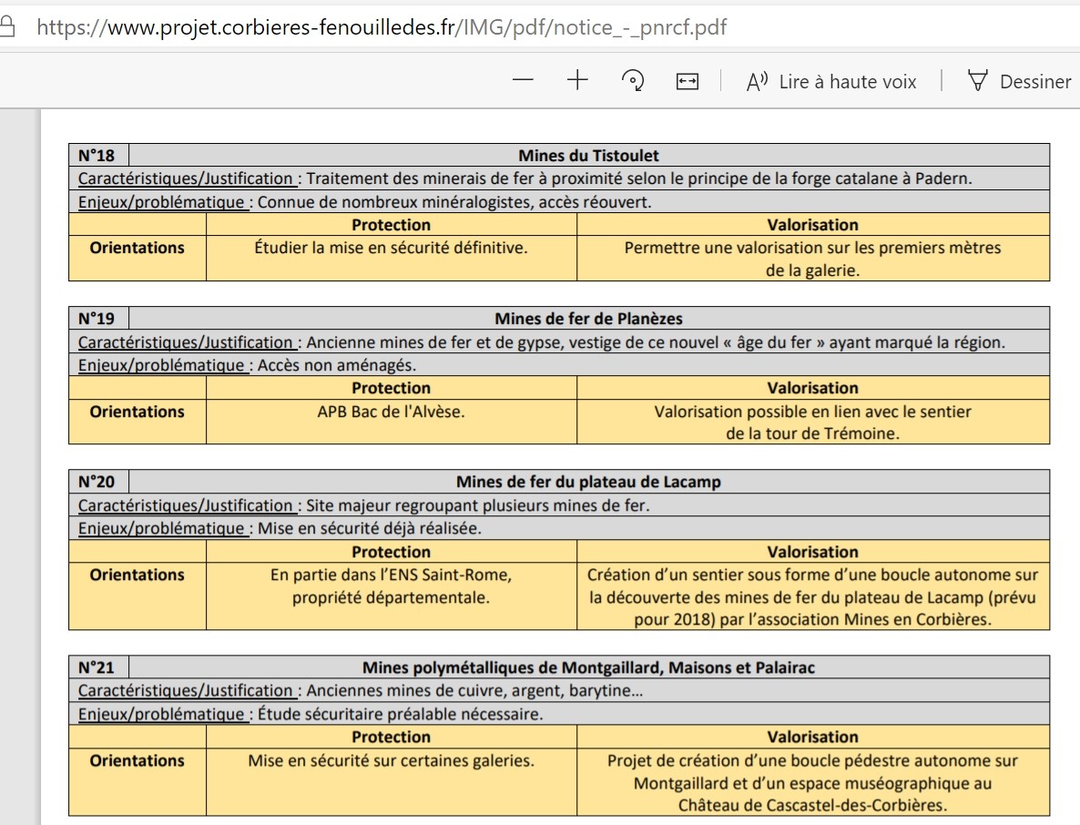This screenshot has height=825, width=1080.
Task: Click the Orientations label in table N°20
Action: click(137, 575)
